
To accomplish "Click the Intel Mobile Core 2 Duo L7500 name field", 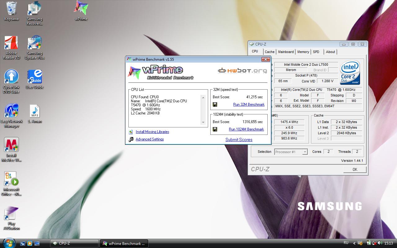I will click(x=306, y=64).
